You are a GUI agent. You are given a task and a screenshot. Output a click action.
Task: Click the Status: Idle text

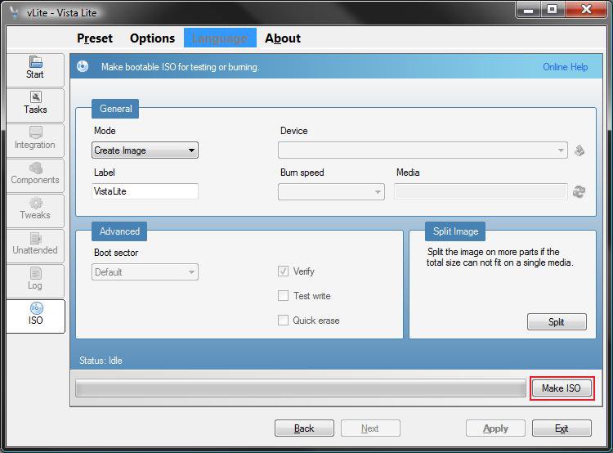[x=101, y=361]
